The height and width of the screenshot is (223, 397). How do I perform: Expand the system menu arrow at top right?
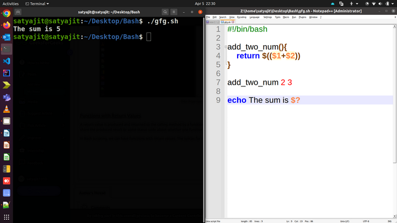coord(393,4)
